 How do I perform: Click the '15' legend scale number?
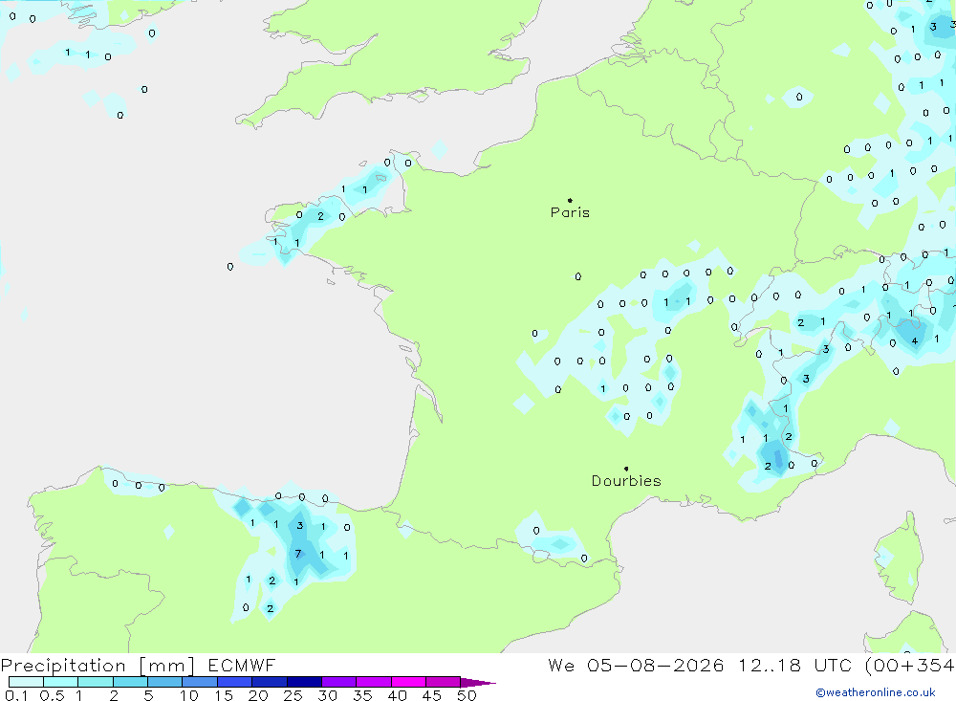223,695
